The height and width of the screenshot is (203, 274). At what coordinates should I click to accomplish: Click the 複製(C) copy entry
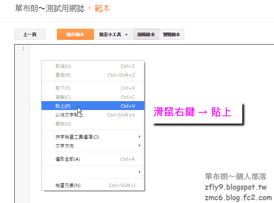(x=93, y=97)
